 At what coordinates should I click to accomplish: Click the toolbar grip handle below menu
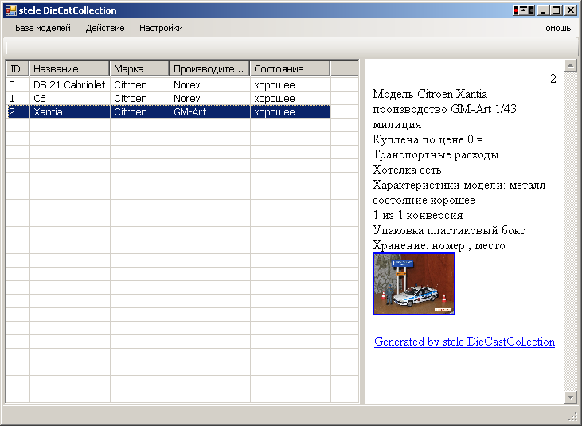pos(6,47)
